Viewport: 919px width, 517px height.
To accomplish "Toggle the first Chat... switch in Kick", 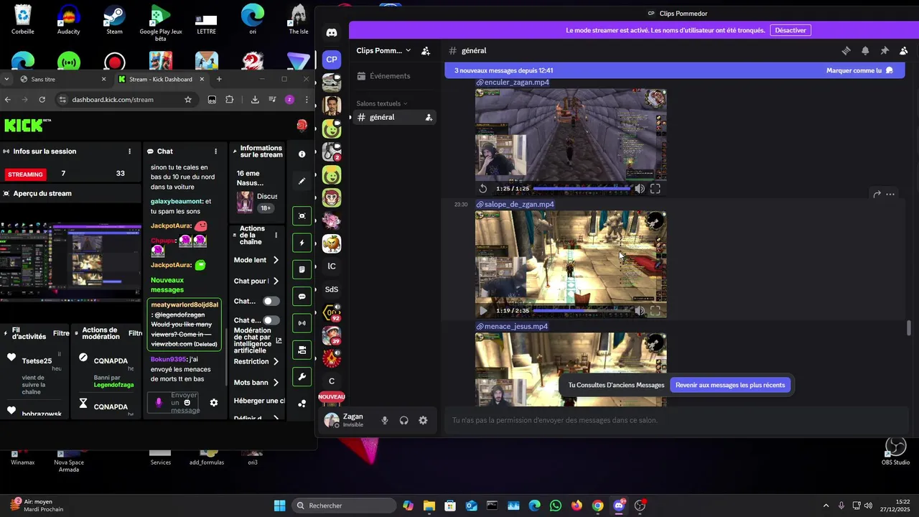I will click(271, 301).
